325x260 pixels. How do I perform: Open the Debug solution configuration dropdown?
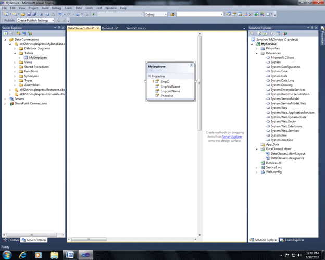click(x=166, y=14)
